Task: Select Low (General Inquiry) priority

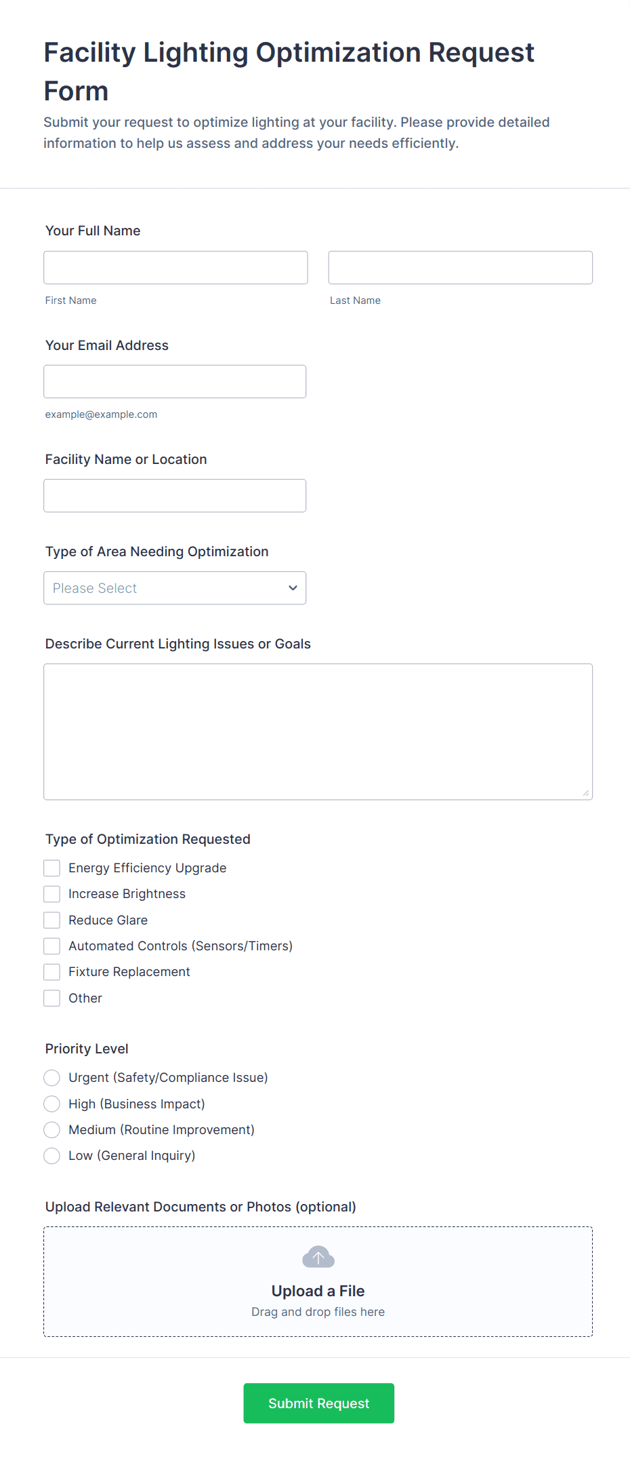Action: (x=52, y=1156)
